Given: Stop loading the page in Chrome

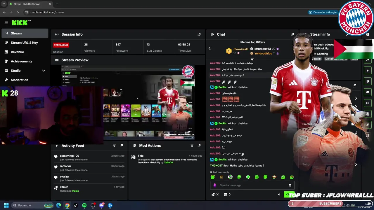Looking at the screenshot, I should click(18, 12).
